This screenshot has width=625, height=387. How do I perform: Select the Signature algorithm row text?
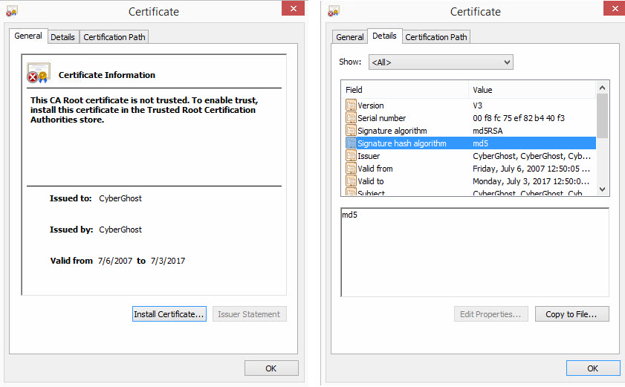tap(392, 131)
